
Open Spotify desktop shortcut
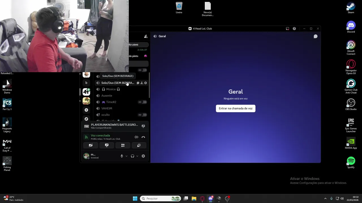tap(351, 163)
